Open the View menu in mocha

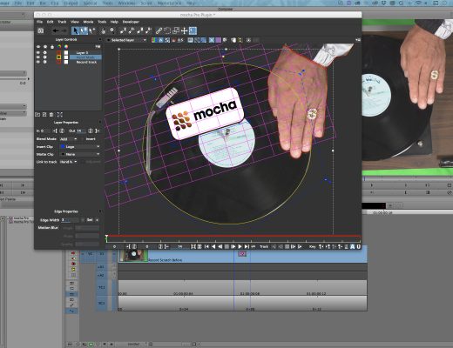click(x=75, y=22)
